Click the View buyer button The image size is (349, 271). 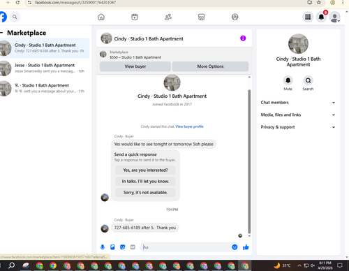[x=135, y=66]
